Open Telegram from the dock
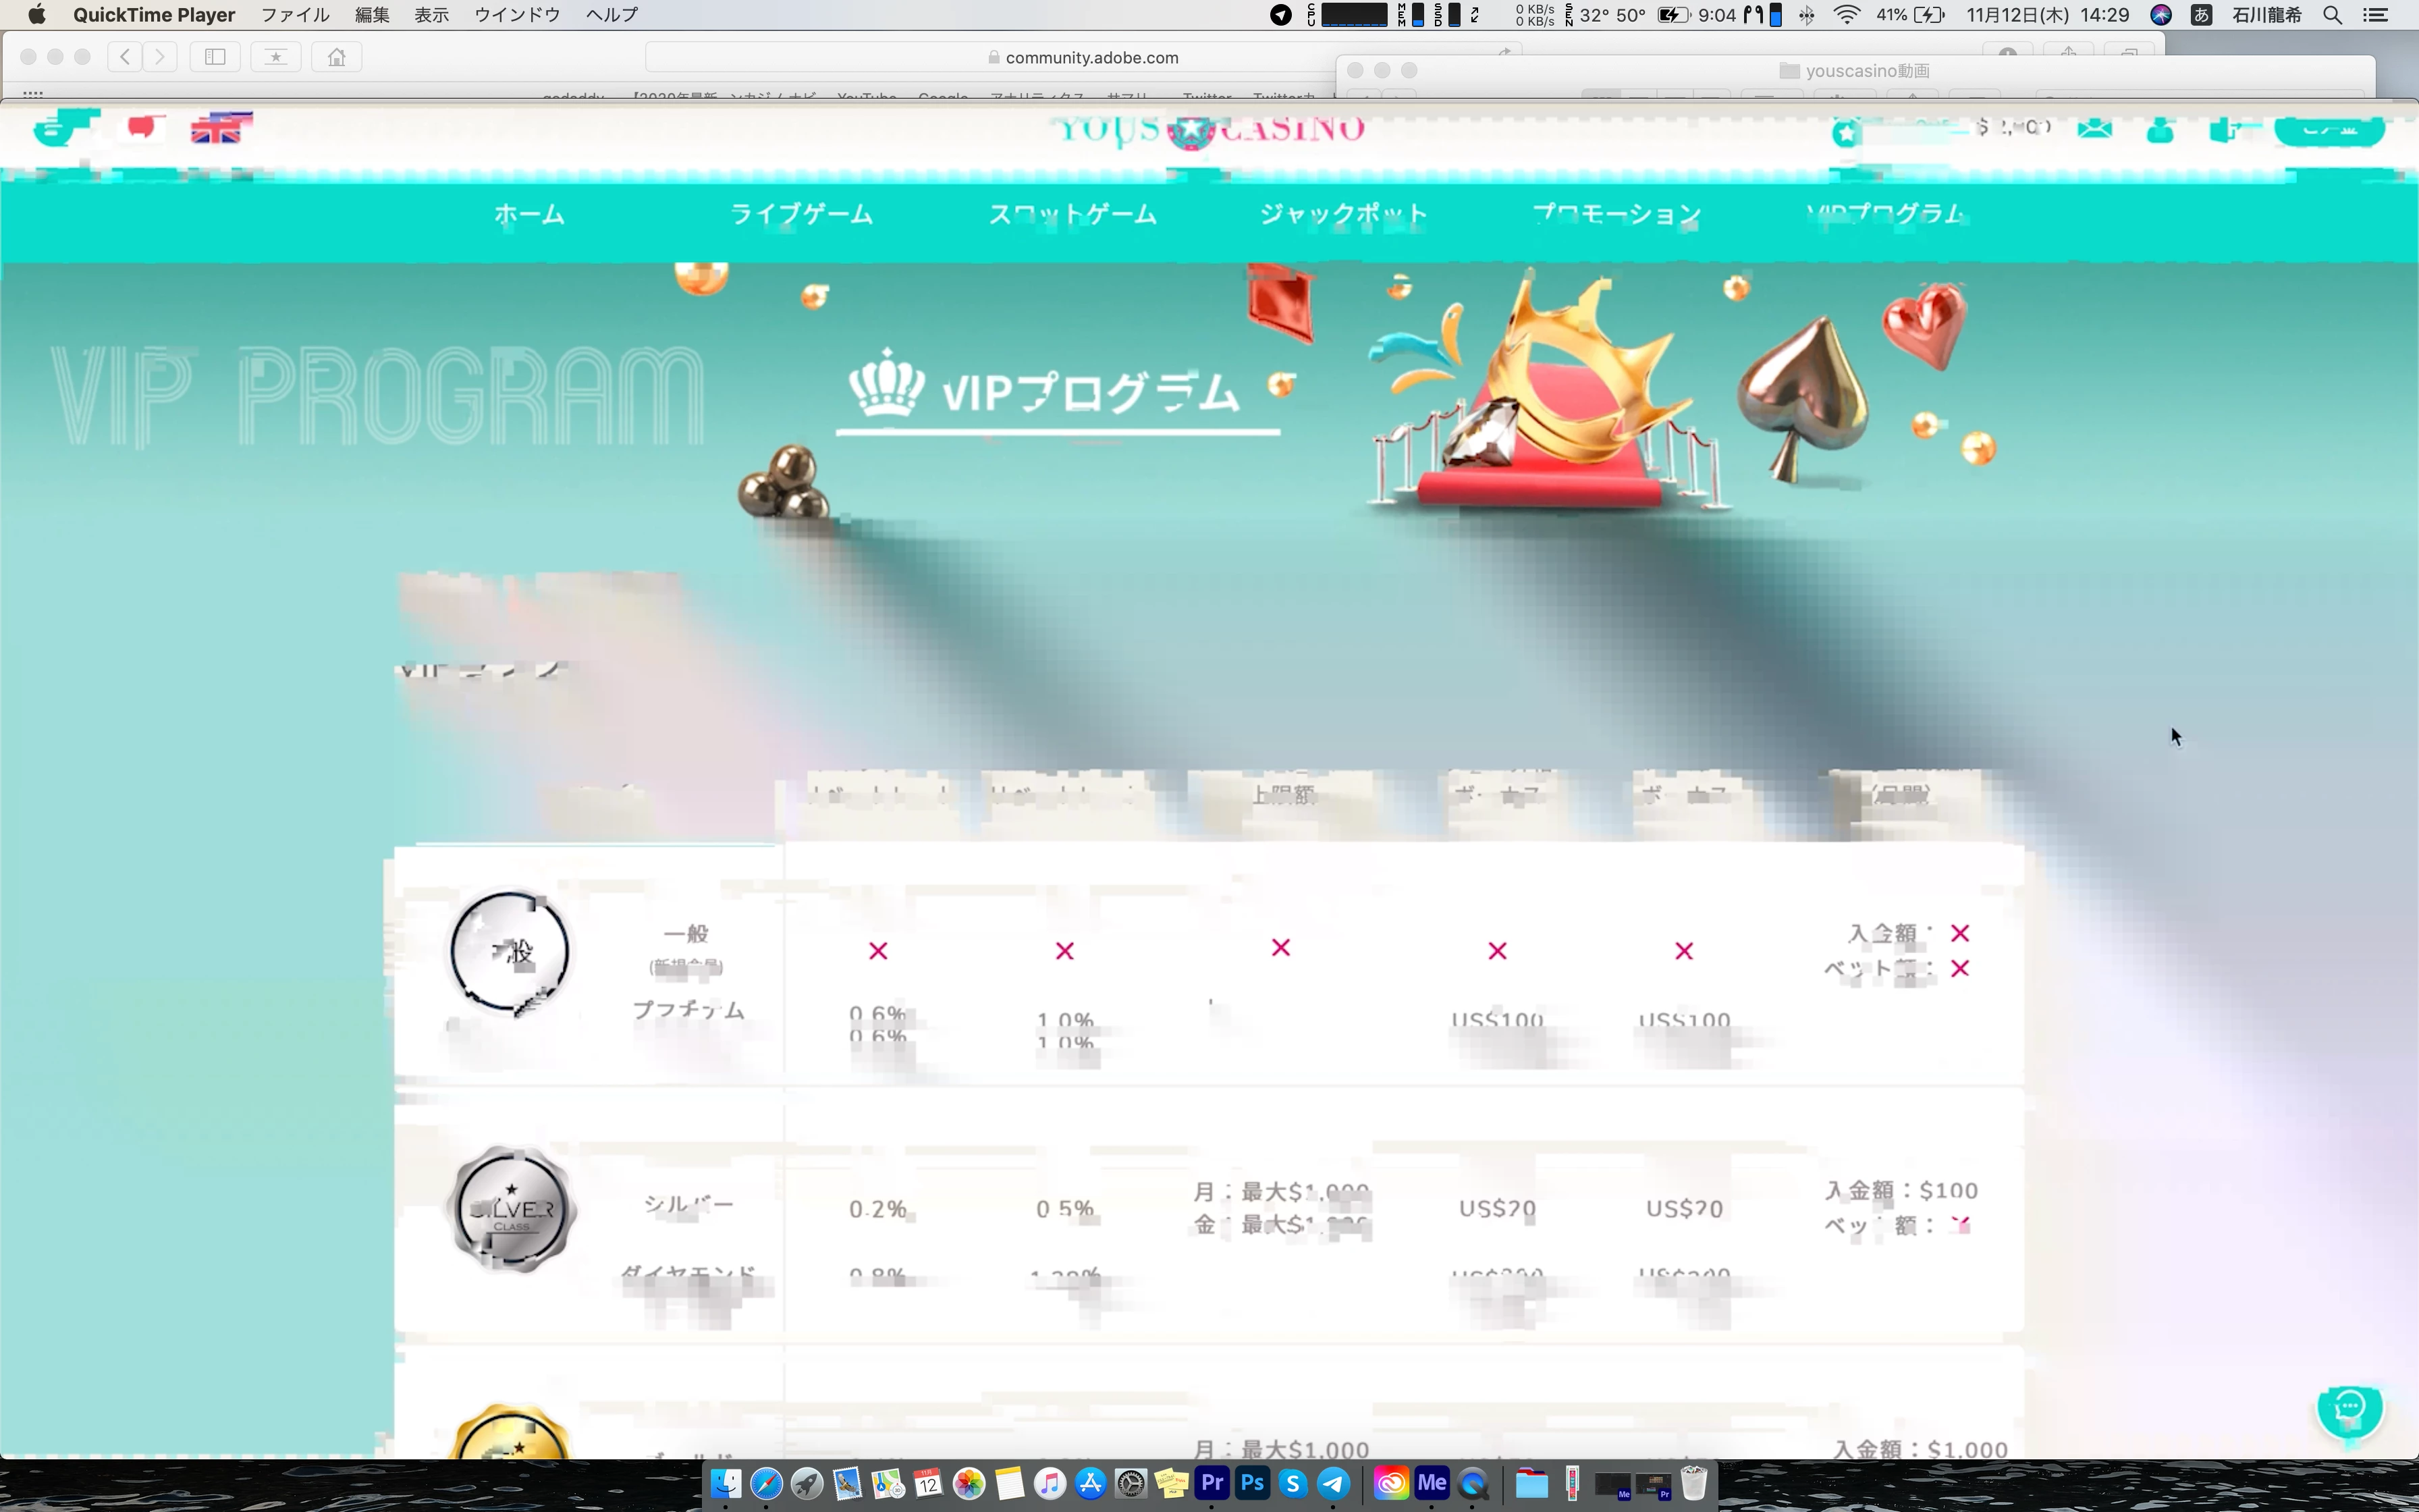The height and width of the screenshot is (1512, 2419). 1334,1483
